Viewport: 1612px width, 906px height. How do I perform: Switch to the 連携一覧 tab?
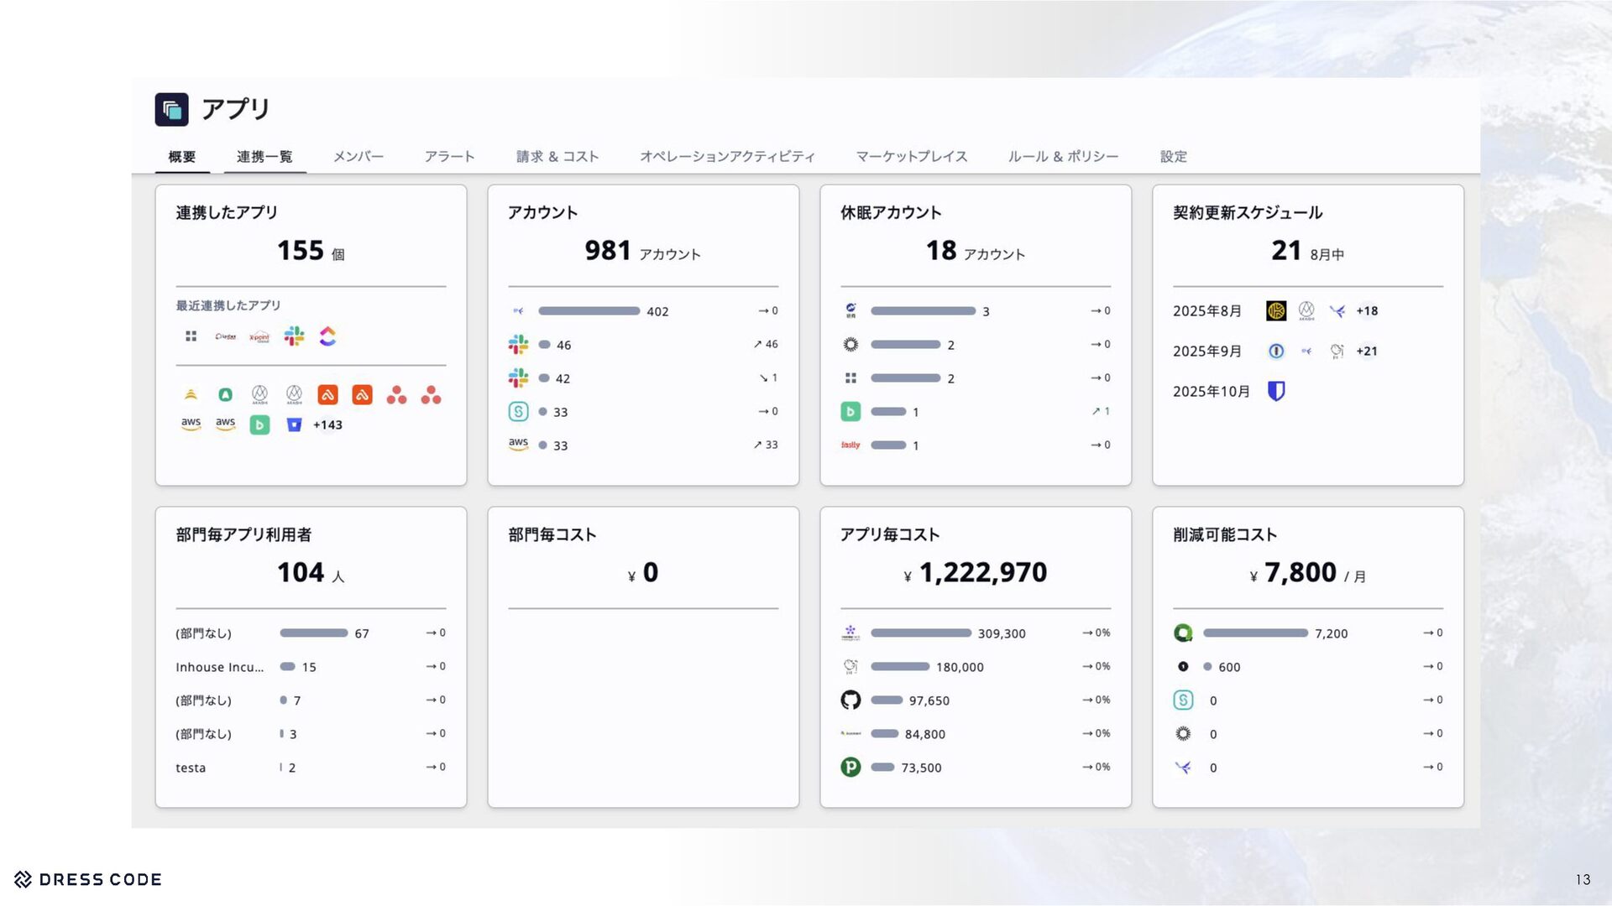coord(264,157)
